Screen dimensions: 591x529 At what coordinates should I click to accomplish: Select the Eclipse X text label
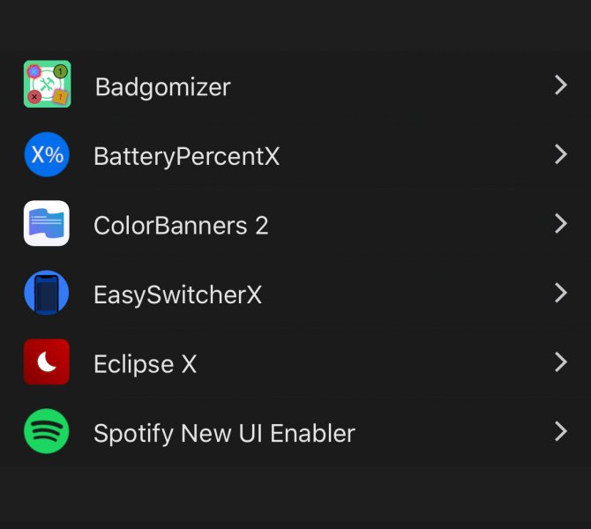coord(145,363)
